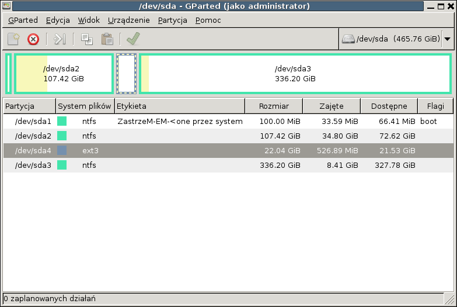
Task: Sort by the Rozmiar column header
Action: click(x=274, y=106)
